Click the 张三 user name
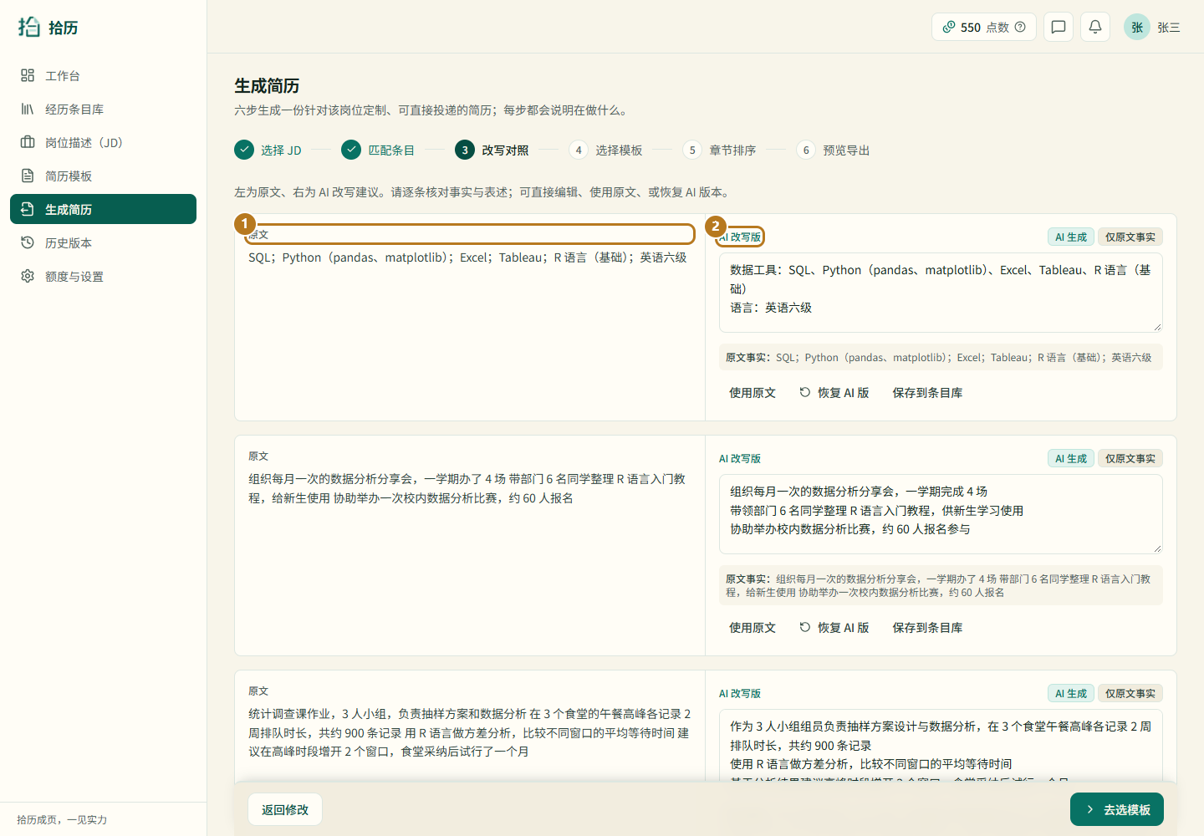 [x=1169, y=28]
